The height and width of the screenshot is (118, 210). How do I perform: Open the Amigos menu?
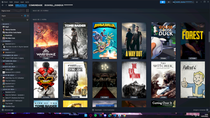16,2
